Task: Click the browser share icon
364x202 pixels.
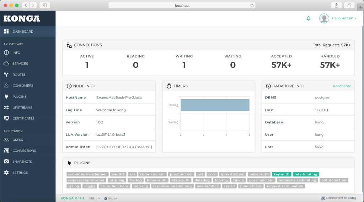Action: click(x=336, y=5)
